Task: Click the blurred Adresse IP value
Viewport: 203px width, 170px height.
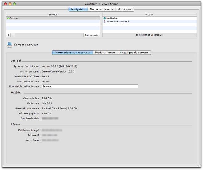Action: pyautogui.click(x=50, y=135)
